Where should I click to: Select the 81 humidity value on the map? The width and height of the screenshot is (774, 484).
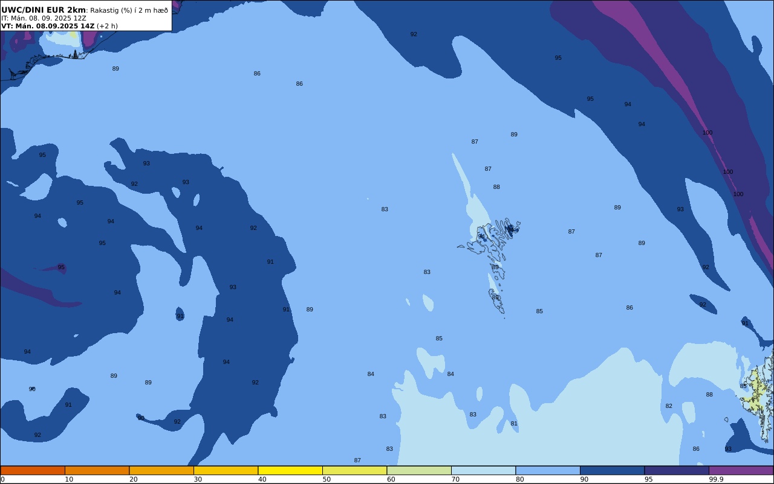click(514, 424)
